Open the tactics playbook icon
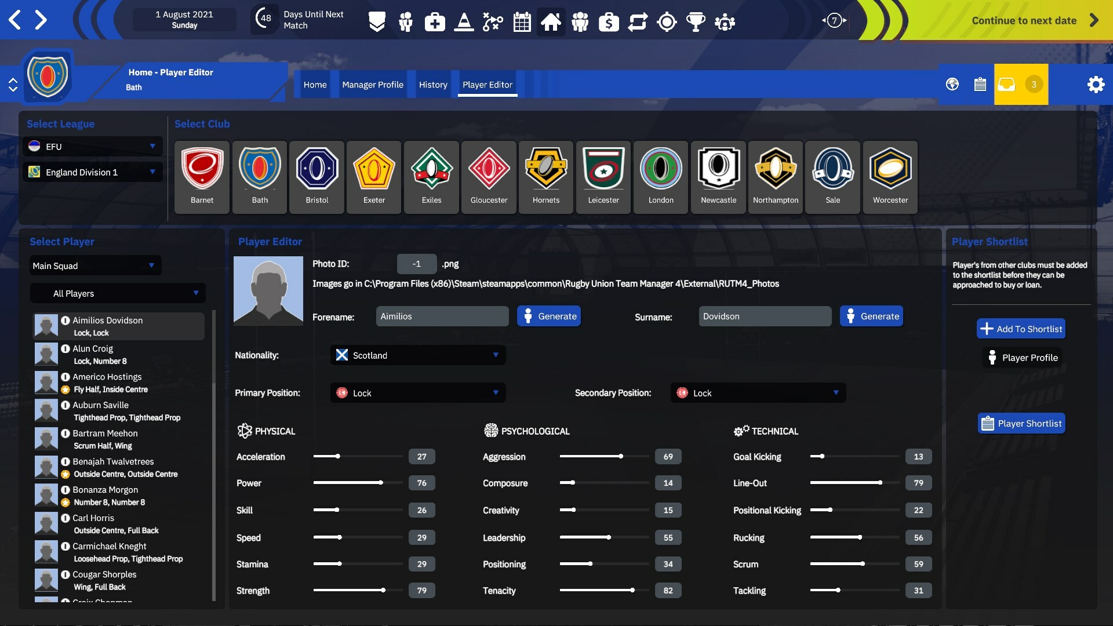 pos(493,21)
